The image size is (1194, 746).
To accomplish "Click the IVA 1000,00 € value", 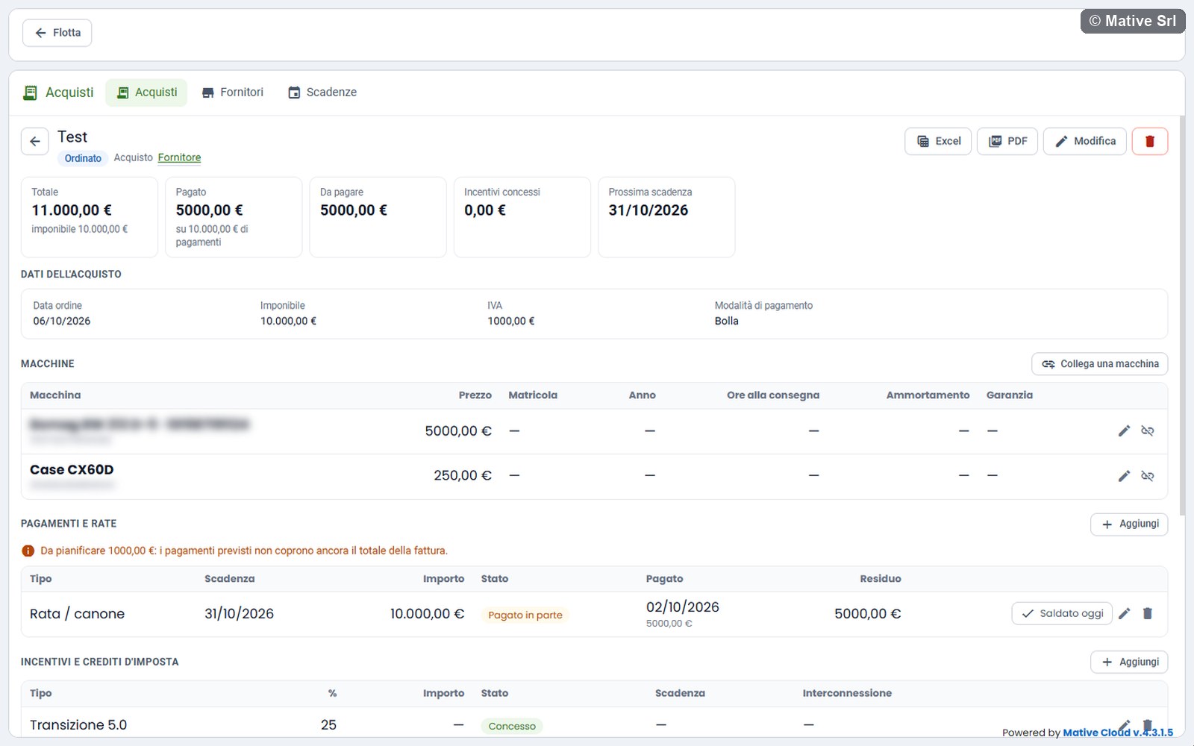I will tap(511, 321).
